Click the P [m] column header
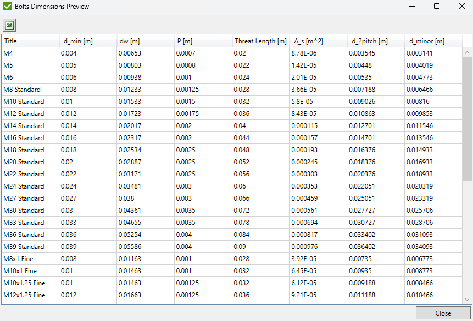This screenshot has height=321, width=473. (x=203, y=41)
